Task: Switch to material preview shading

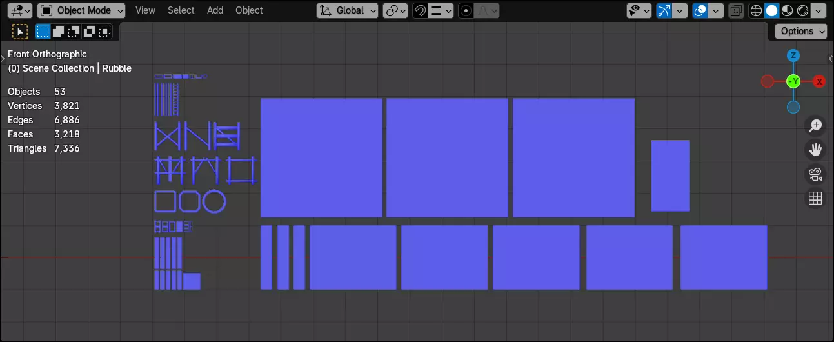Action: 788,10
